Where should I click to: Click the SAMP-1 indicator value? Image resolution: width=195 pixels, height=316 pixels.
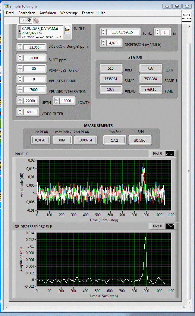pyautogui.click(x=150, y=79)
